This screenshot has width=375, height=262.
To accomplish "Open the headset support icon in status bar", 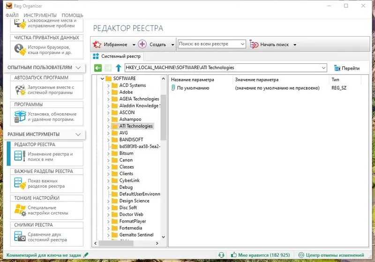I will pyautogui.click(x=221, y=255).
